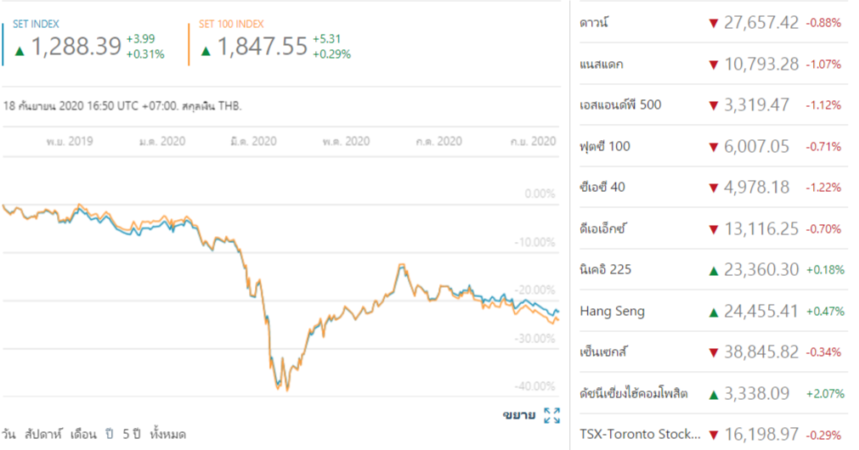Click the red down arrow on the ฟุตซี 100 row

pyautogui.click(x=713, y=147)
